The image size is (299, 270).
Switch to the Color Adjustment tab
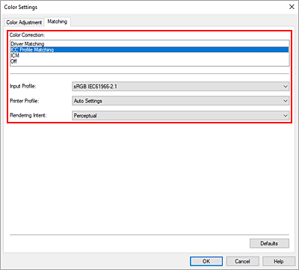coord(24,22)
